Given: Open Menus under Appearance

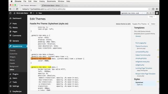Looking at the screenshot, I should (12, 60).
